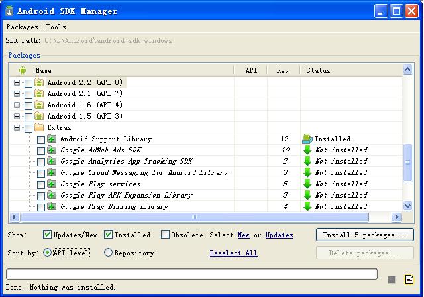The height and width of the screenshot is (297, 424).
Task: Collapse the Extras tree node
Action: [17, 128]
